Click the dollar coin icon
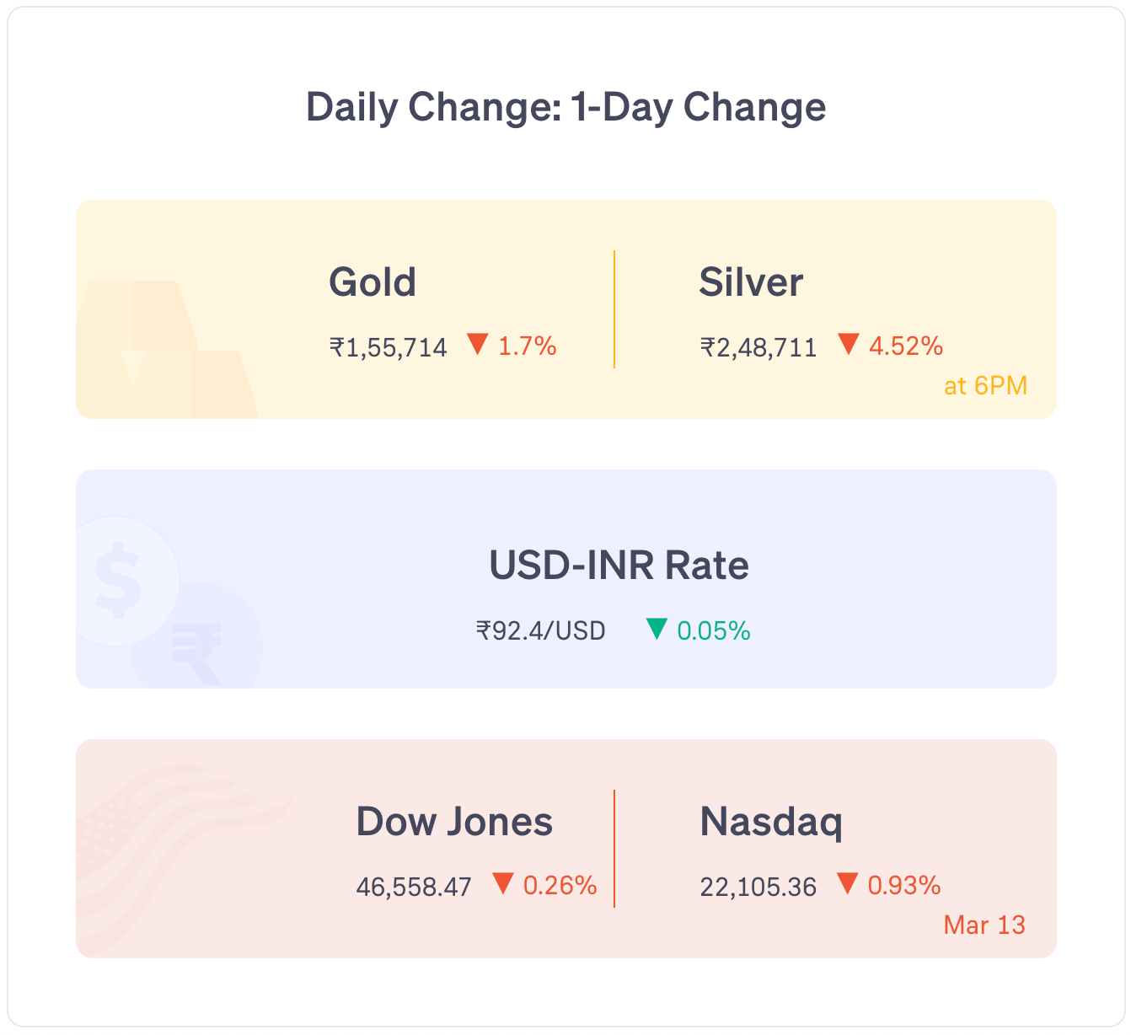1131x1035 pixels. 120,580
